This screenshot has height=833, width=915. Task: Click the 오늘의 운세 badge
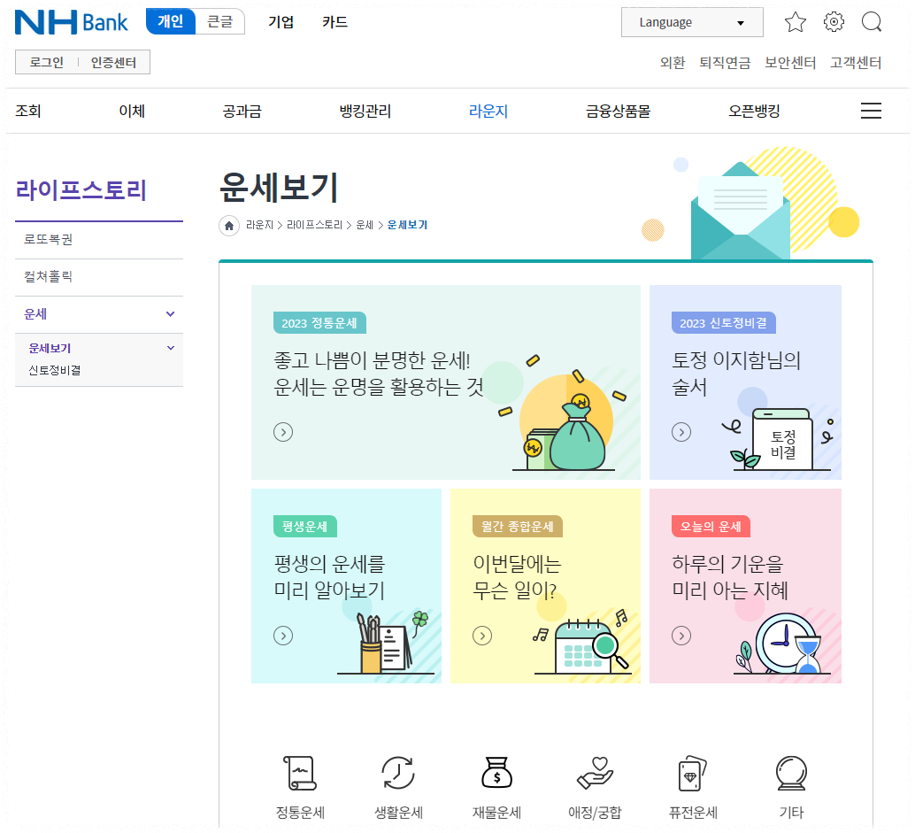click(x=711, y=527)
